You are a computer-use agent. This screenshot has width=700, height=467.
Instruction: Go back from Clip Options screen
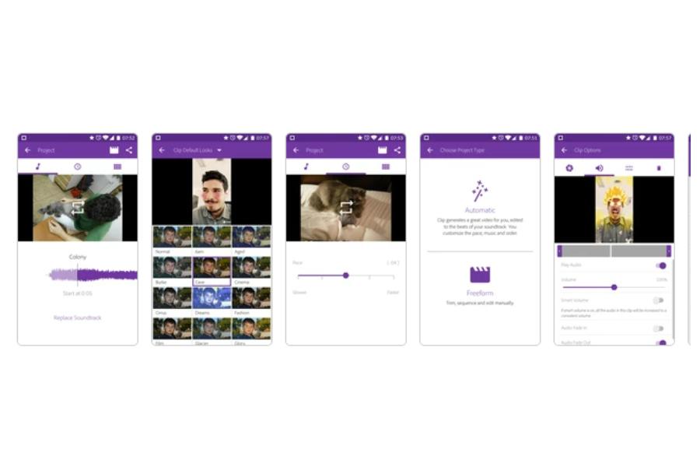564,150
